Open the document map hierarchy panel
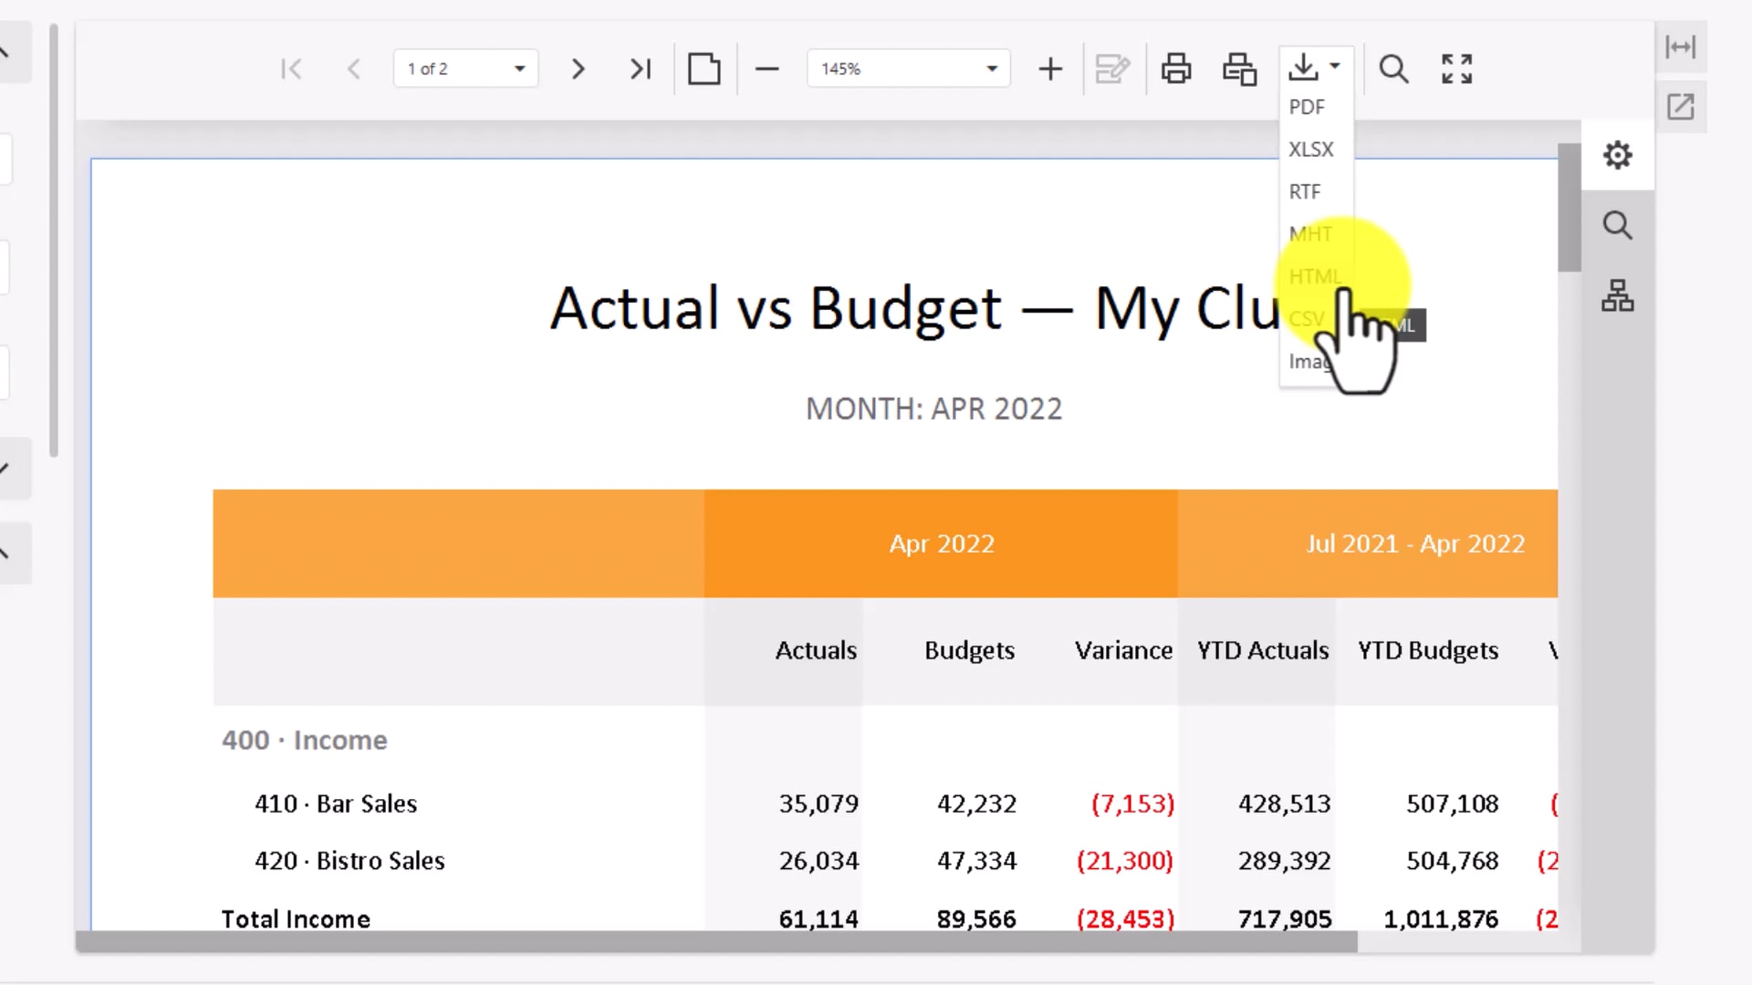Screen dimensions: 1752x985 1617,295
